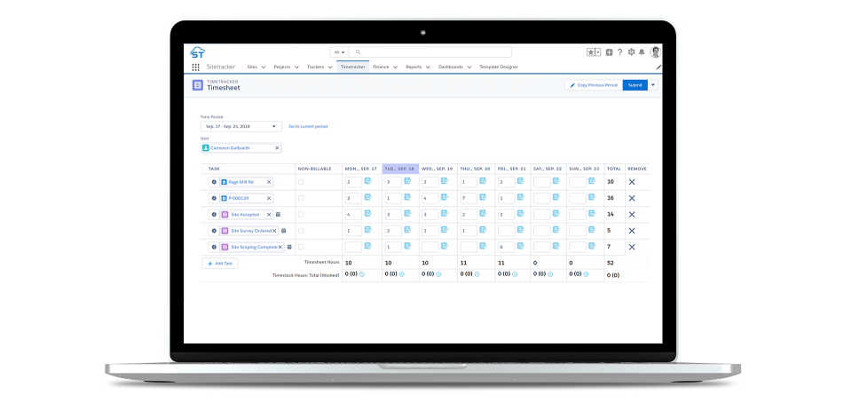
Task: Switch to the Timetracker tab
Action: pos(352,67)
